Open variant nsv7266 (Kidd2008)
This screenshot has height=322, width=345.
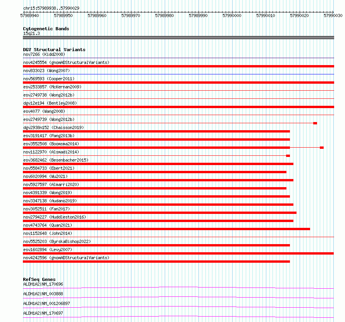coord(44,54)
